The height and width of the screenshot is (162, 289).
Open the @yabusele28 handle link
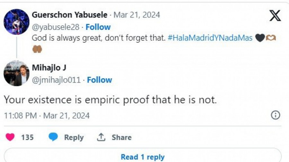point(55,27)
